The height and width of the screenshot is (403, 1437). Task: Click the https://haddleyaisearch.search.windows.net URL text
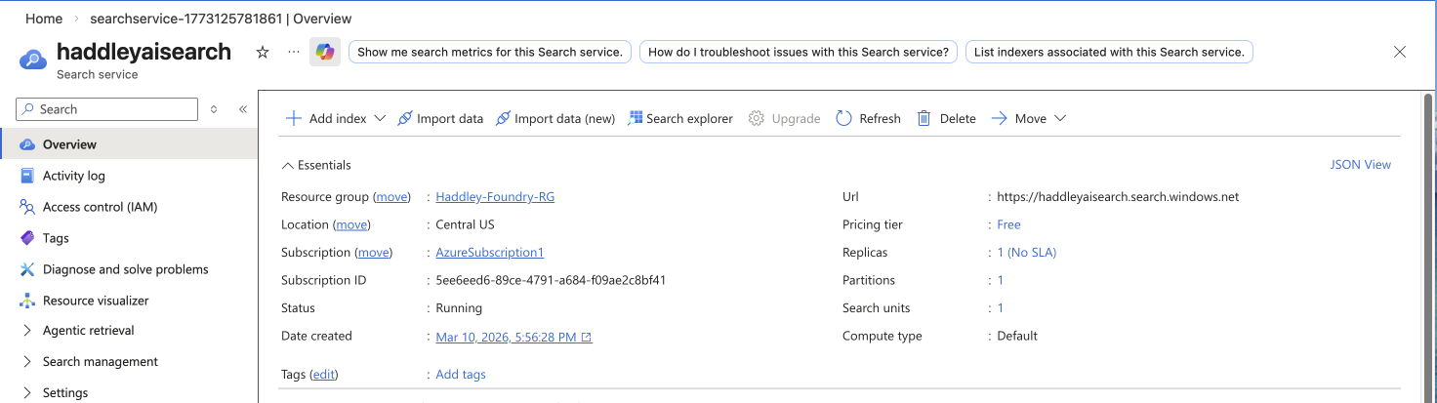click(x=1118, y=196)
